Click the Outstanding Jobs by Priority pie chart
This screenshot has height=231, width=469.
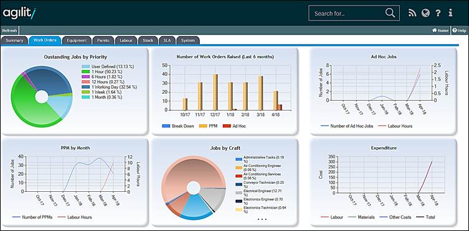[42, 97]
